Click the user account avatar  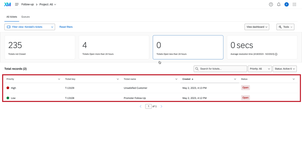[x=287, y=4]
